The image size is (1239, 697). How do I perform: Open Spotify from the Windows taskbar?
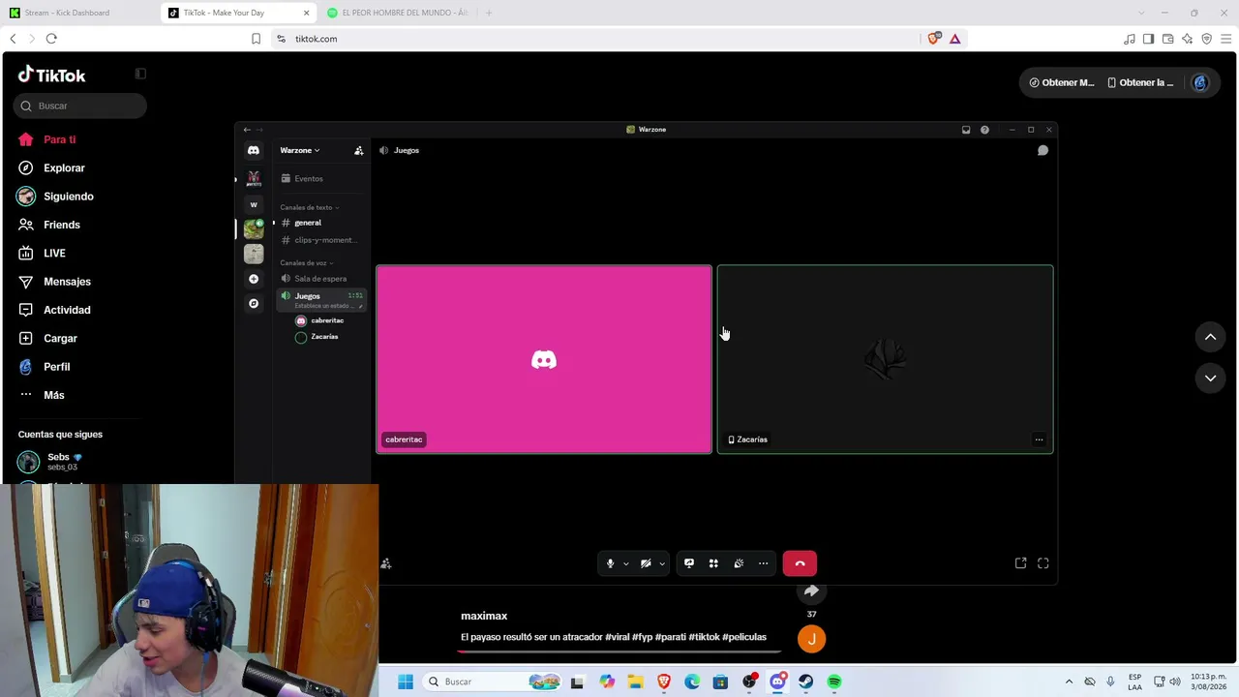click(x=834, y=682)
